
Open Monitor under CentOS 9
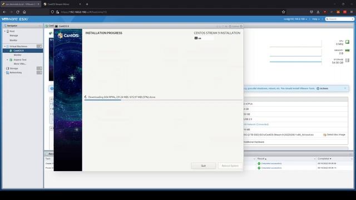(17, 55)
